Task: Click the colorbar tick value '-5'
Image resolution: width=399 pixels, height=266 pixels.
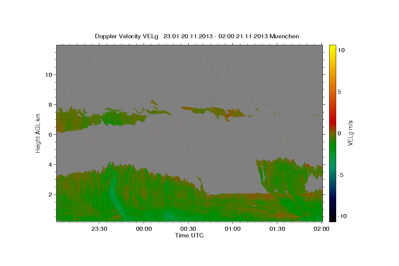Action: 340,175
